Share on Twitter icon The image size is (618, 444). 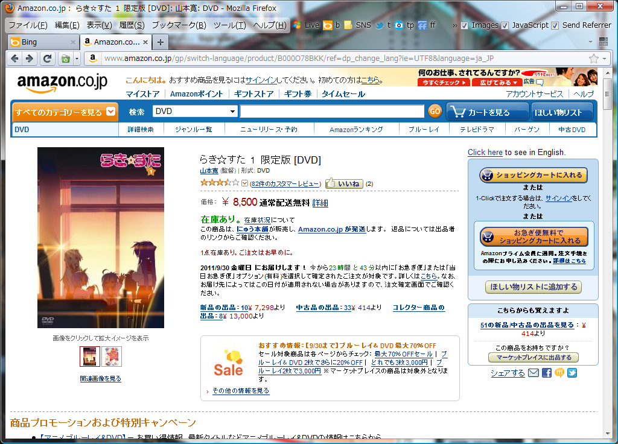tap(572, 372)
